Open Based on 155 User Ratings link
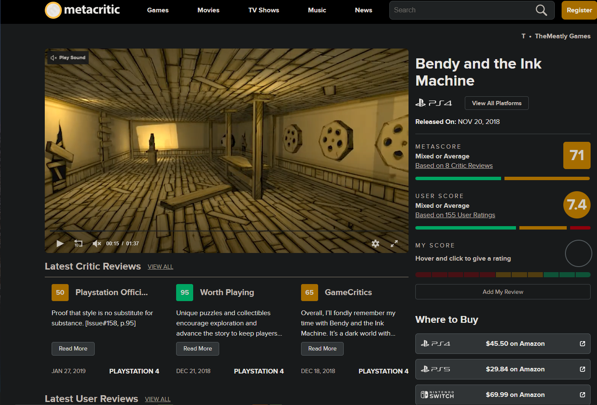Screen dimensions: 597x405 (x=455, y=215)
